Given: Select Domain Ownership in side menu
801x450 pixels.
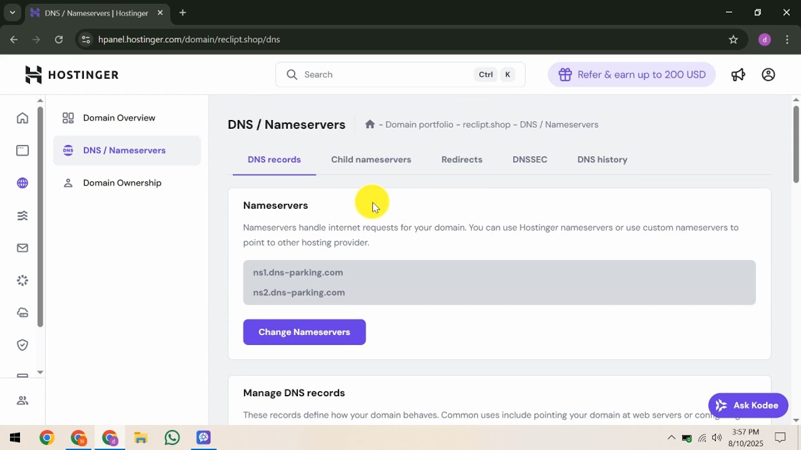Looking at the screenshot, I should 127,183.
